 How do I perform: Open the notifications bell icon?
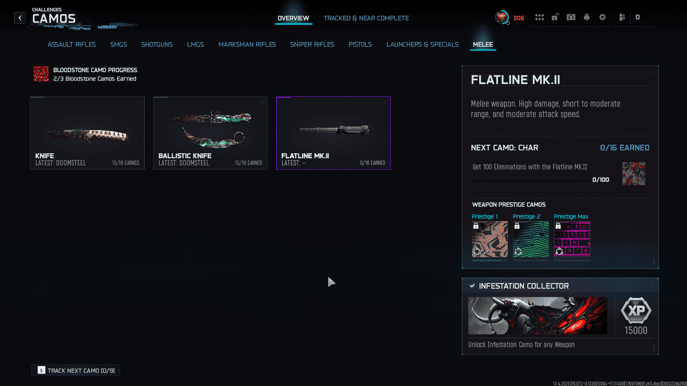(x=587, y=18)
